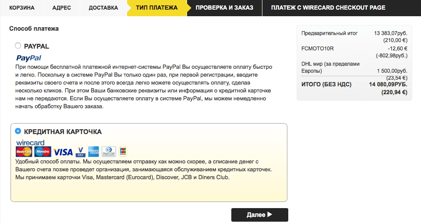Click the American Express card icon
421x223 pixels.
[x=93, y=152]
